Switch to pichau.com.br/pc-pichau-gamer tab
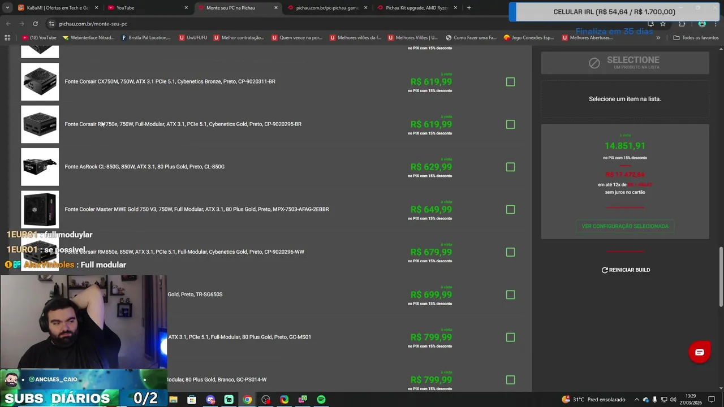 [x=327, y=8]
